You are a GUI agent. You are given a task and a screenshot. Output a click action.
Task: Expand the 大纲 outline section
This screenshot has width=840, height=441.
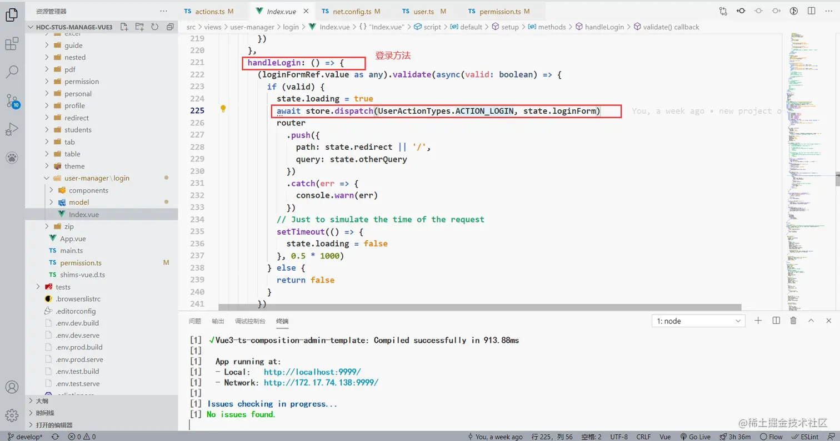point(42,401)
